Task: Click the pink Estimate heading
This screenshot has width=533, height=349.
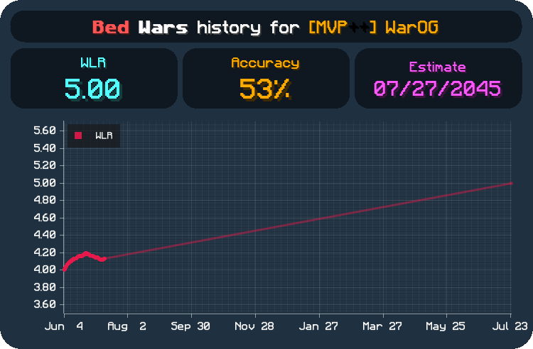Action: [437, 67]
